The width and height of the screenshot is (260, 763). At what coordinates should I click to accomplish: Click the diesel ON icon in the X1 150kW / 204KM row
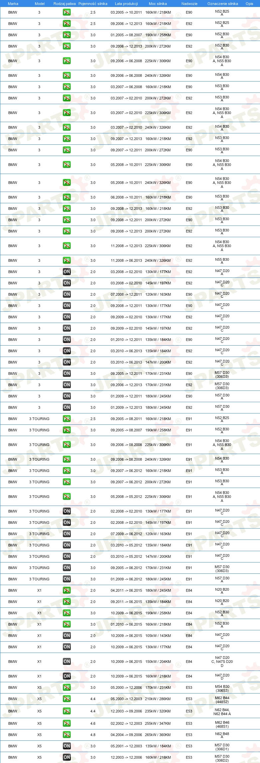click(66, 662)
